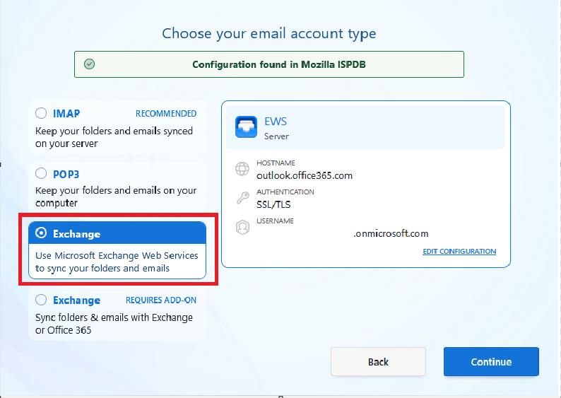The height and width of the screenshot is (398, 561).
Task: Select the Exchange requires add-on radio option
Action: [41, 300]
